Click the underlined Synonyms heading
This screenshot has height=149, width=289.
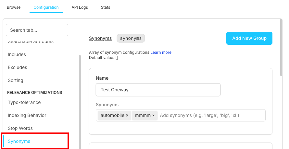click(100, 38)
